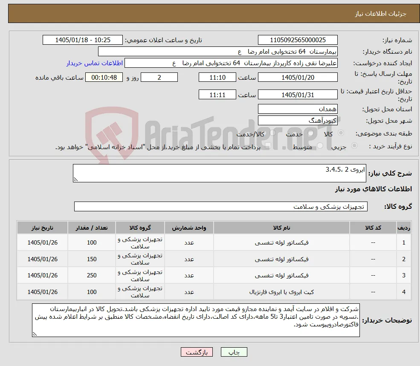Click the response deadline time 11:10
The height and width of the screenshot is (366, 420).
pyautogui.click(x=217, y=78)
